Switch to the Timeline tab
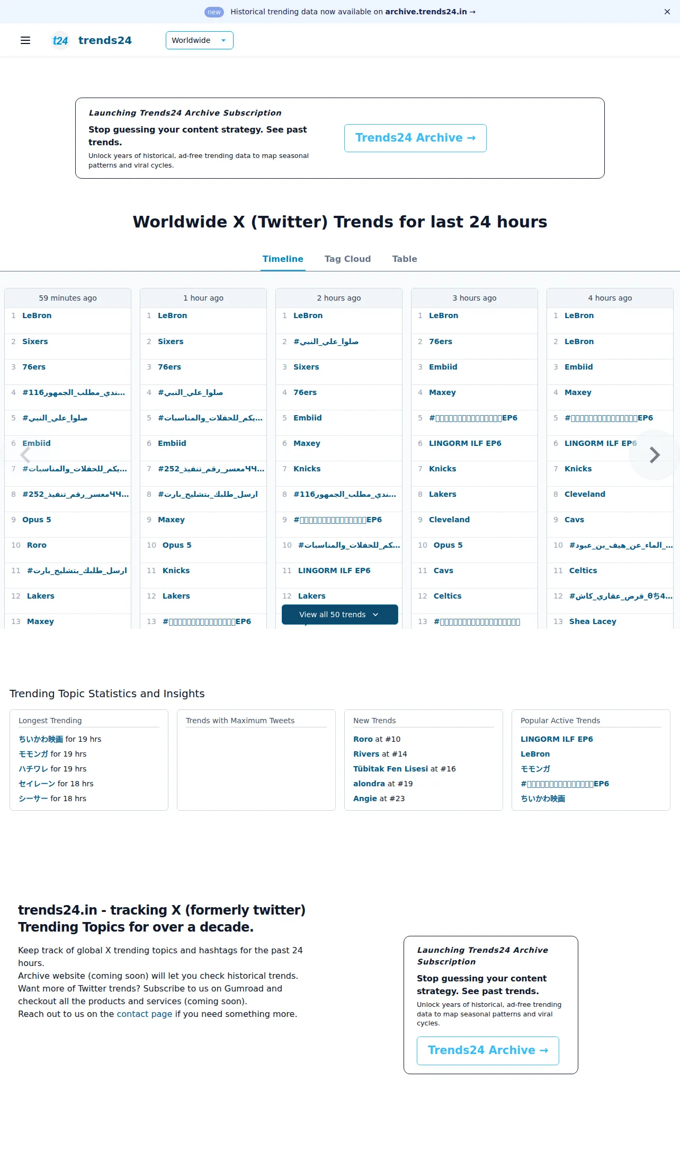Image resolution: width=680 pixels, height=1176 pixels. tap(283, 259)
